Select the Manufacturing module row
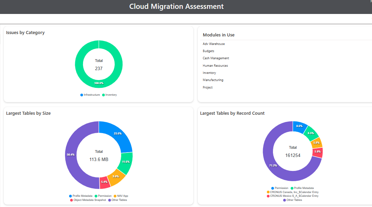 tap(213, 80)
